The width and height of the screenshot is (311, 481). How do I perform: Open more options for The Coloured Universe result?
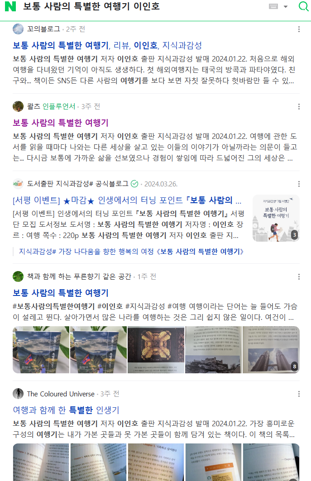tap(299, 394)
